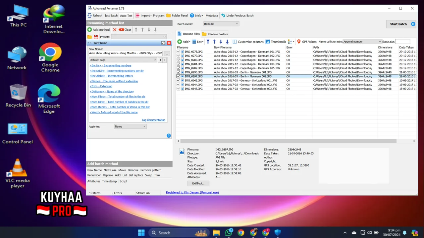Toggle the New Name method enabled checkbox

tap(163, 43)
